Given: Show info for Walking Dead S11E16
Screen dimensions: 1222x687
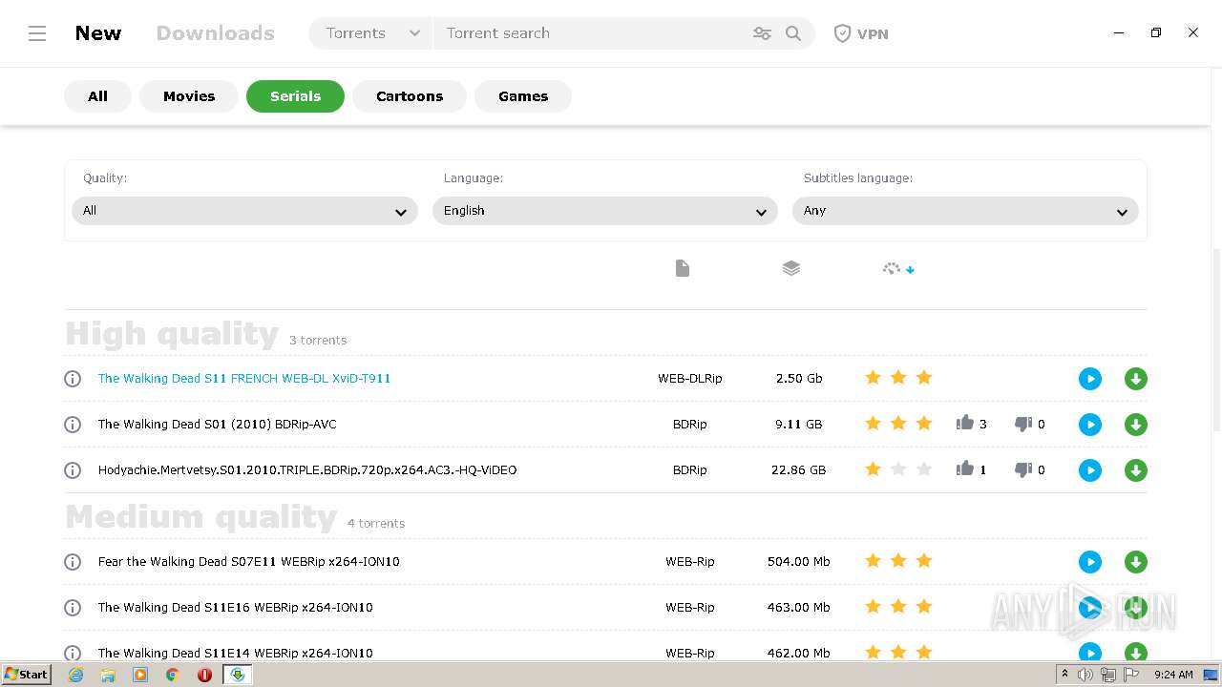Looking at the screenshot, I should 73,608.
